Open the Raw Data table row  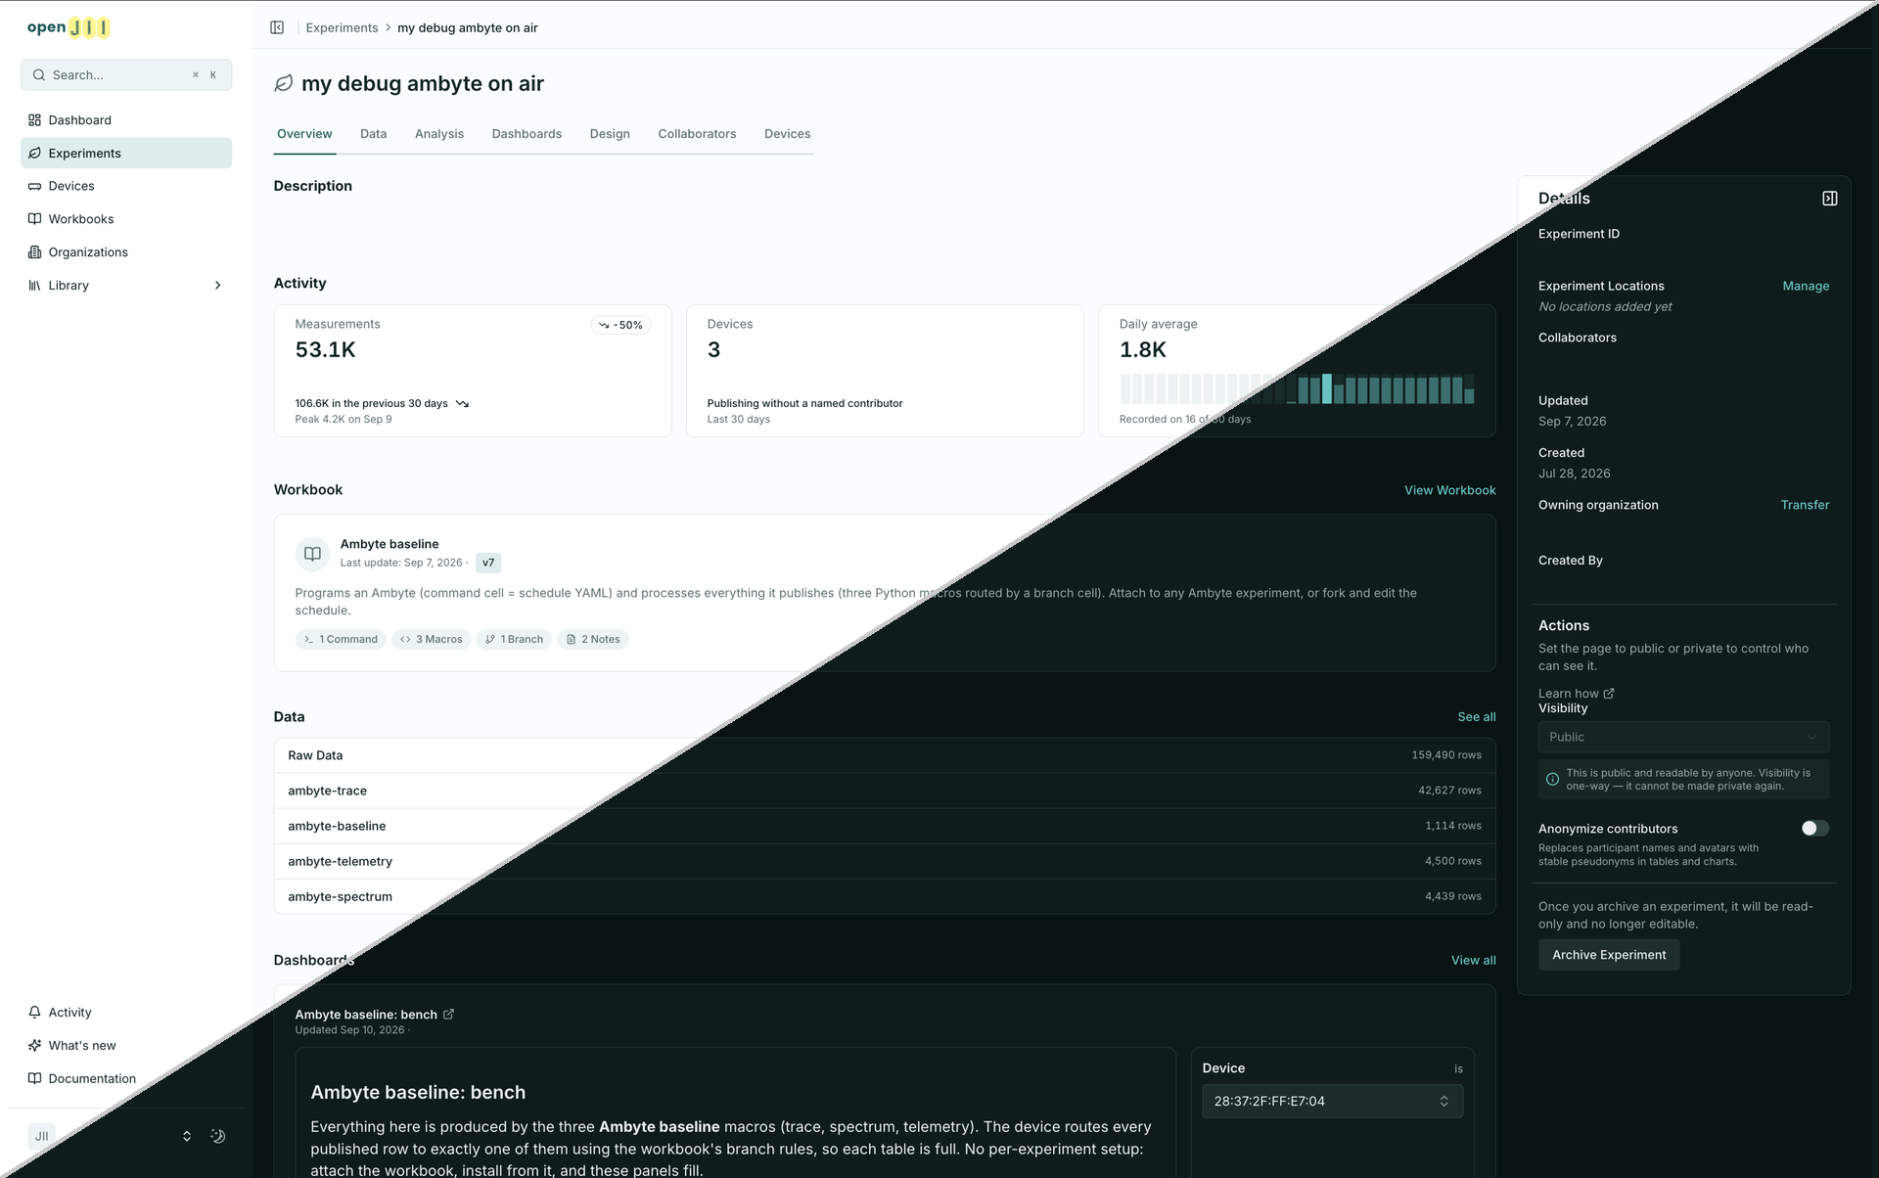click(885, 755)
